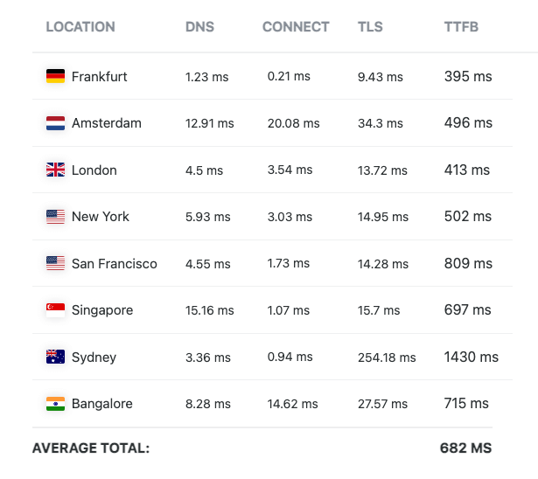Click the 254.18 ms TLS value

tap(387, 358)
